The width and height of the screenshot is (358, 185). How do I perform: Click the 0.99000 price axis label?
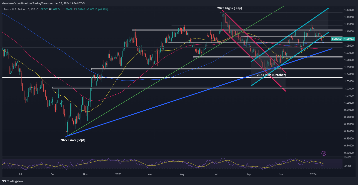[348, 110]
